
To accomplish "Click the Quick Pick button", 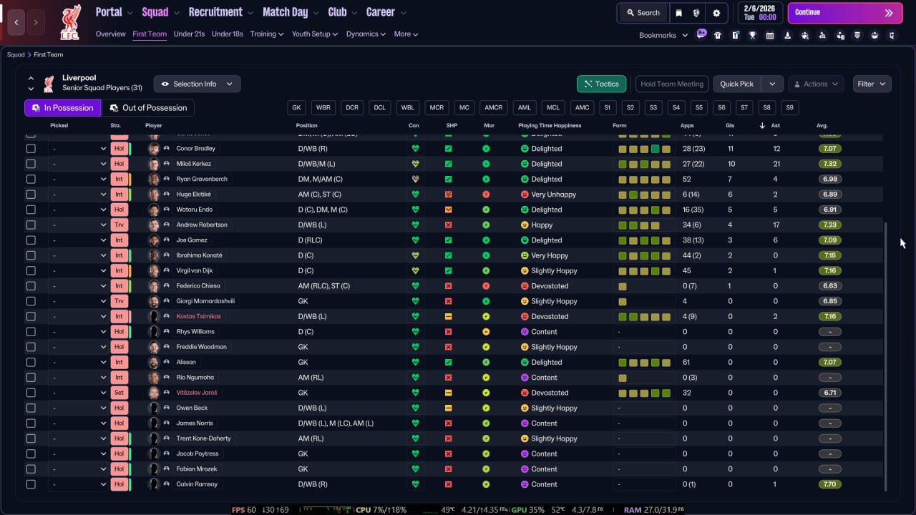I will click(737, 84).
